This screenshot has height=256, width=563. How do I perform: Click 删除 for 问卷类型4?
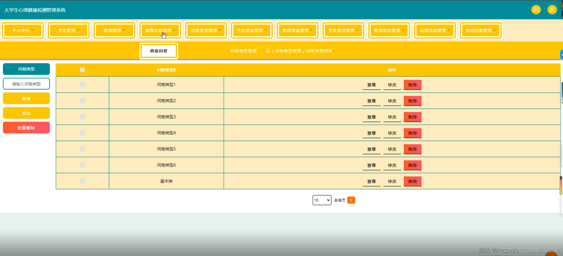coord(413,133)
